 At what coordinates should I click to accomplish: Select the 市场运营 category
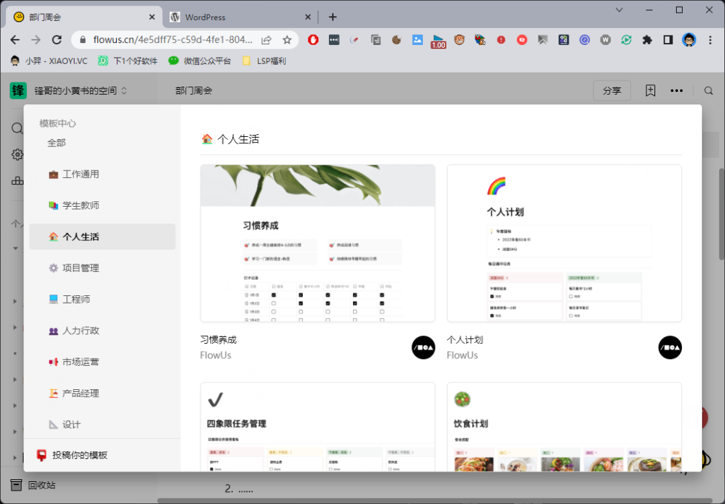(102, 362)
